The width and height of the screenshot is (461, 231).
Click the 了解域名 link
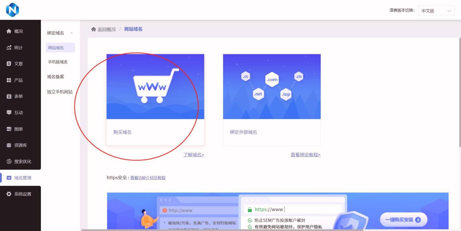point(194,155)
